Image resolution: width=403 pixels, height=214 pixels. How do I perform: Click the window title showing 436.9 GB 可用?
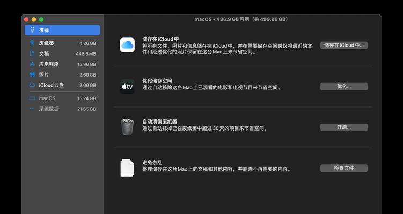tap(241, 19)
